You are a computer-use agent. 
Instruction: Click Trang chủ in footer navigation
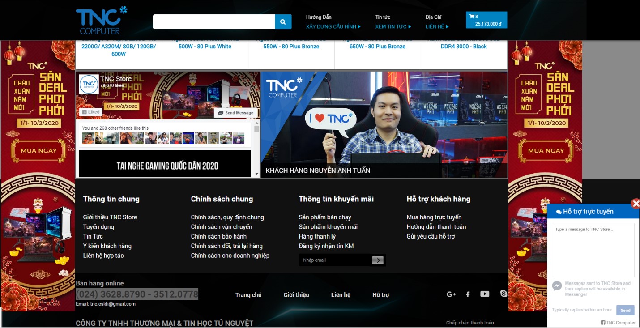[x=248, y=295]
